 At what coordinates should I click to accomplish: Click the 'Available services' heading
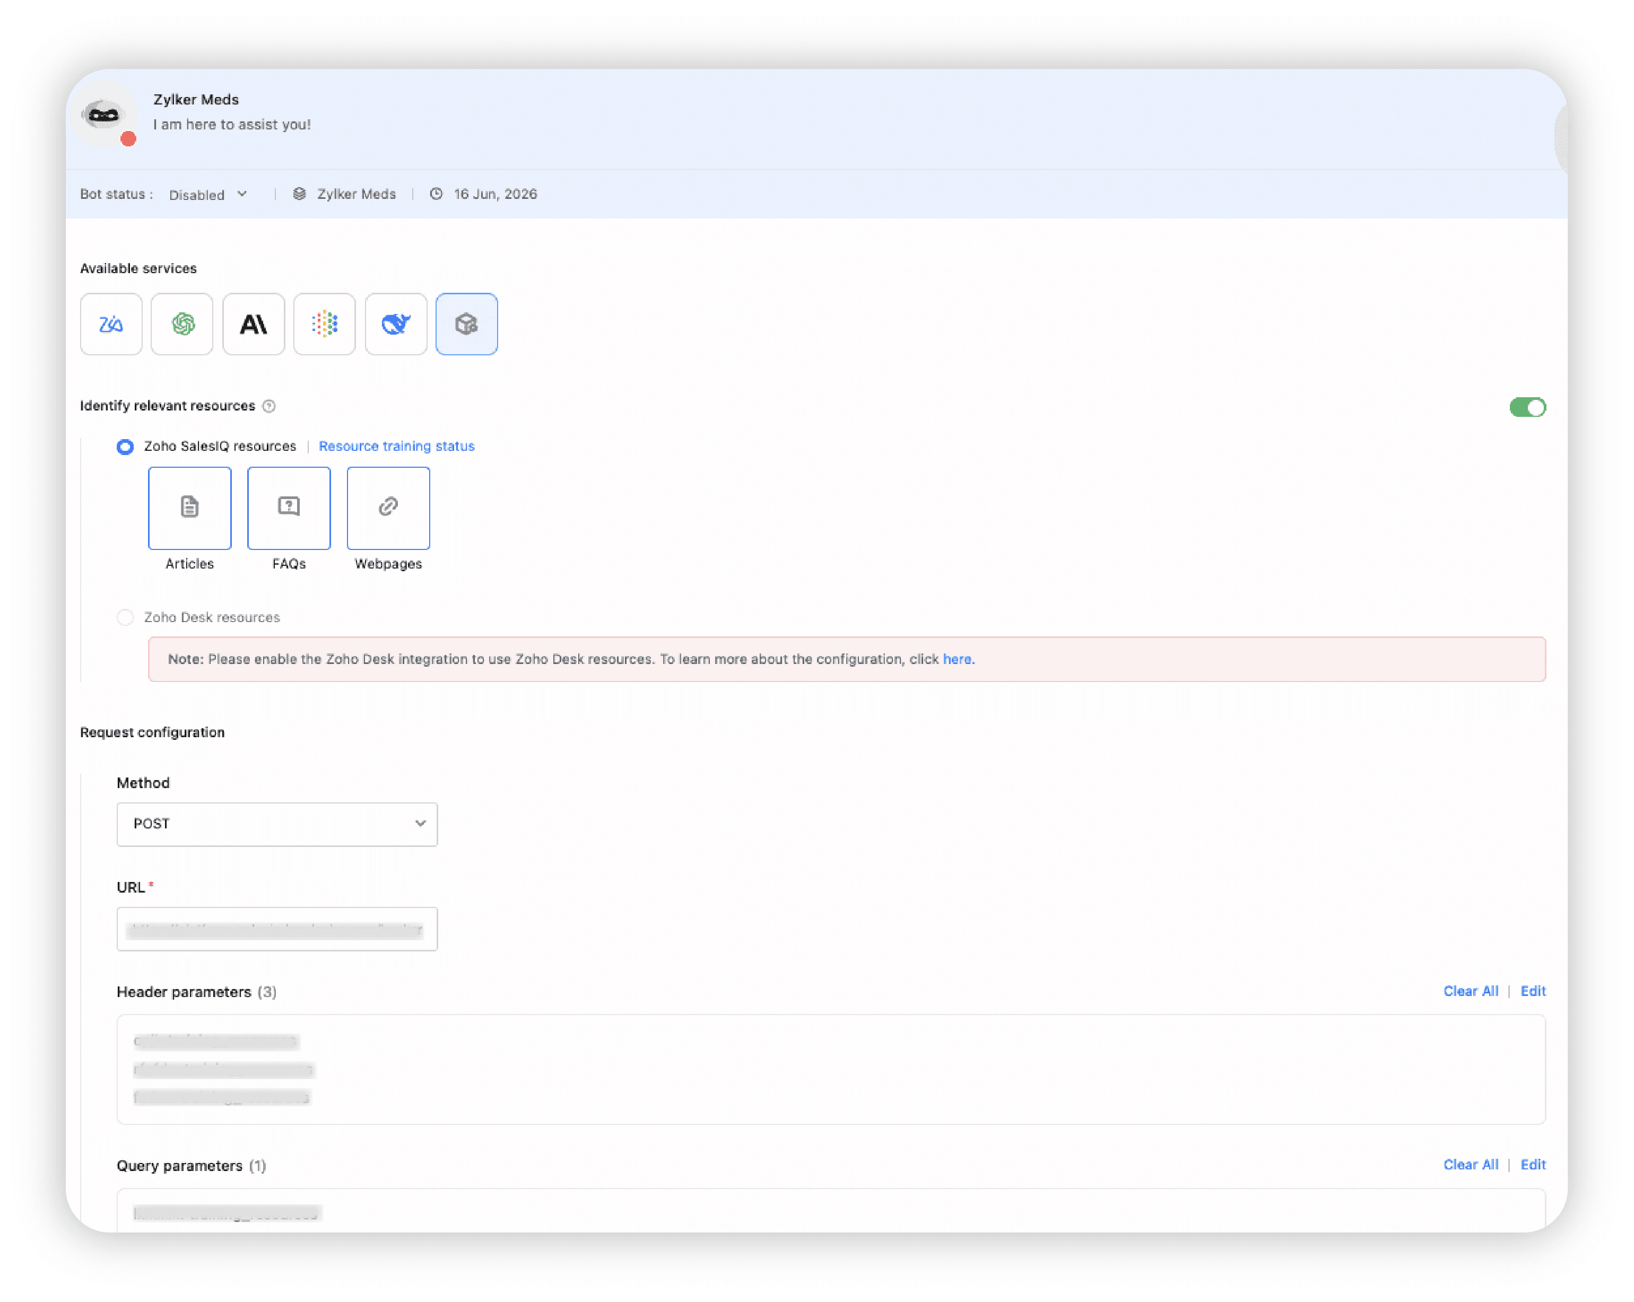click(x=138, y=268)
